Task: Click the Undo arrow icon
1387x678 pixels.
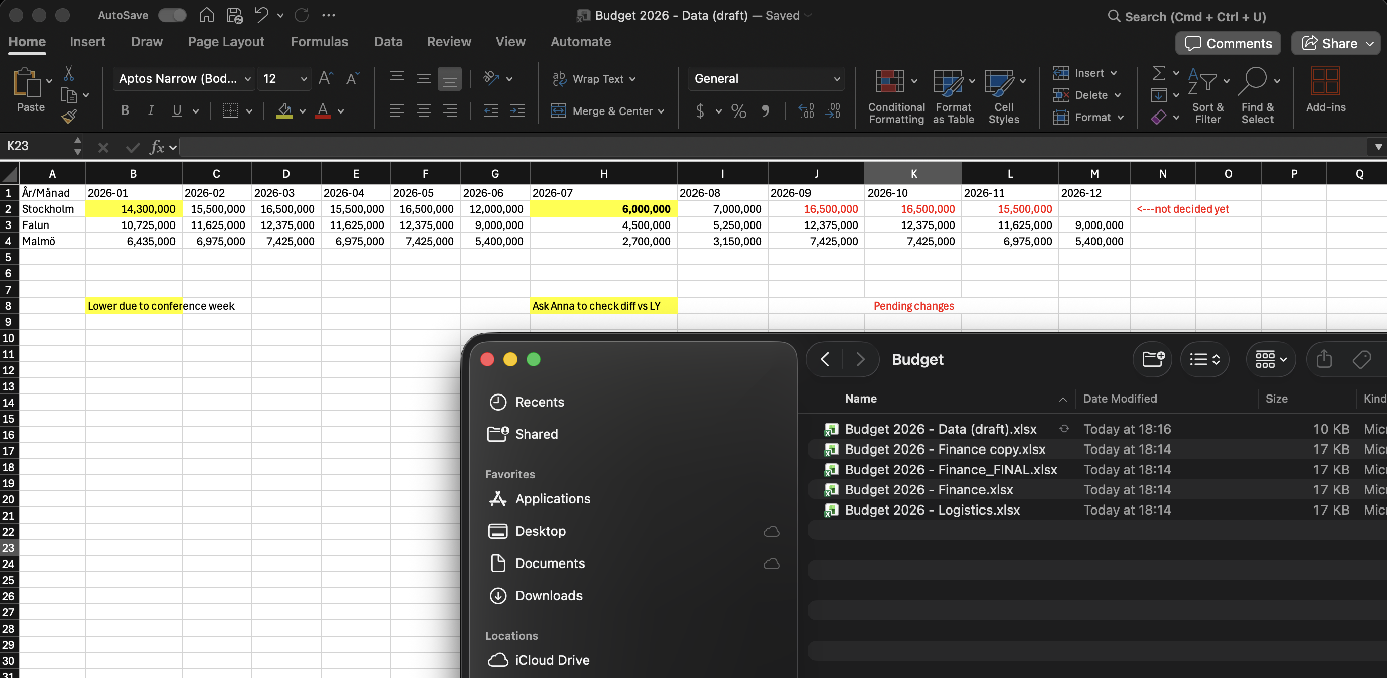Action: [x=262, y=15]
